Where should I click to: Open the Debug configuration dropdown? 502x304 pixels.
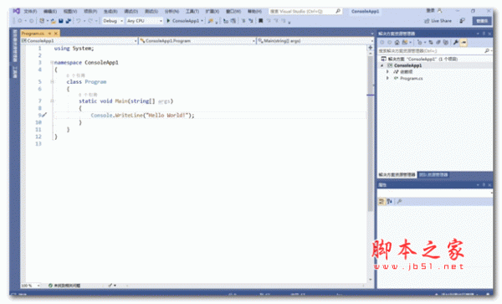click(x=113, y=21)
